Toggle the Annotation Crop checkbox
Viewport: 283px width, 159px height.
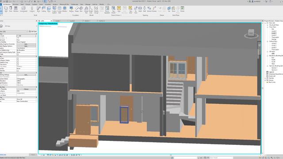[18, 63]
